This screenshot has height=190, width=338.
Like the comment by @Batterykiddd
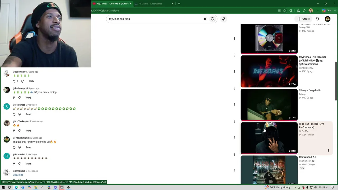tap(14, 81)
